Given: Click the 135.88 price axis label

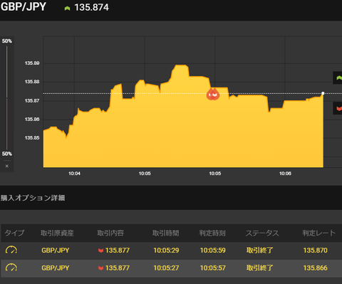Looking at the screenshot, I should click(32, 82).
